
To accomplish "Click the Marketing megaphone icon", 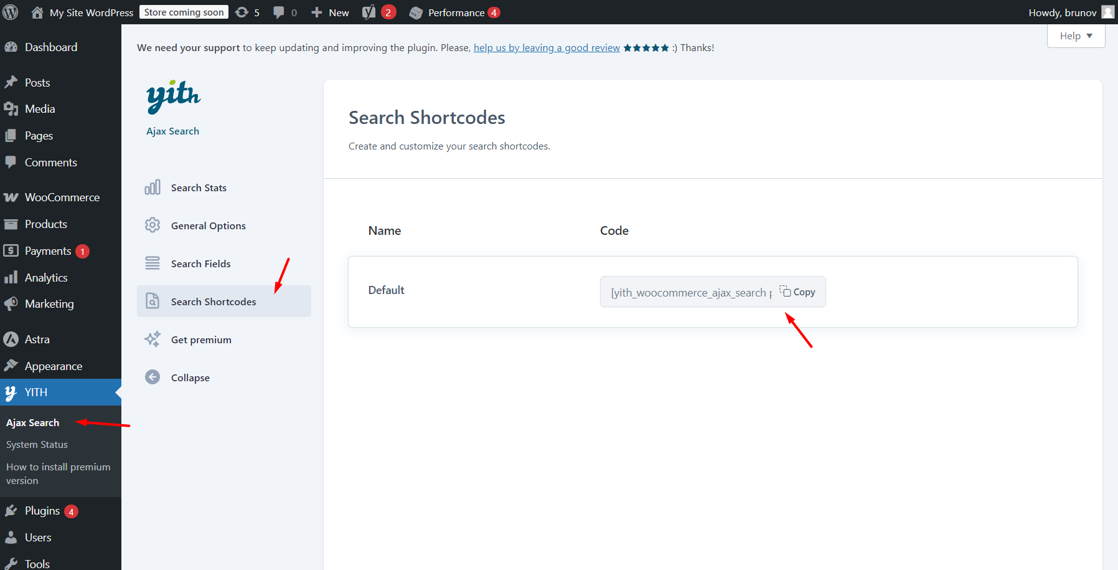I will (x=11, y=304).
